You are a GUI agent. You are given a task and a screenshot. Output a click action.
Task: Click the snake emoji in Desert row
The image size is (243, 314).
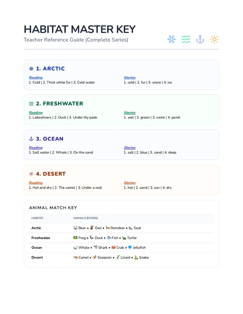(136, 257)
